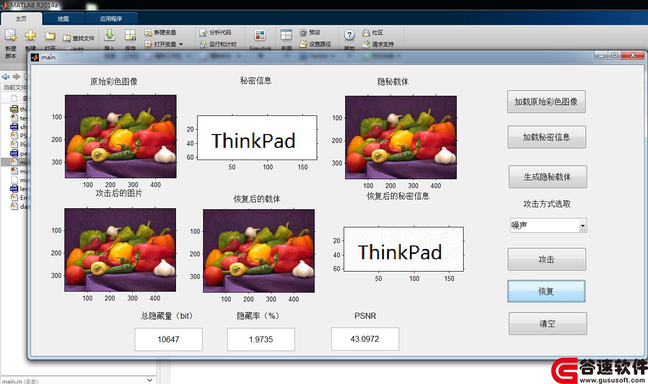
Task: Select the function file starting with 'PS'
Action: coord(19,136)
